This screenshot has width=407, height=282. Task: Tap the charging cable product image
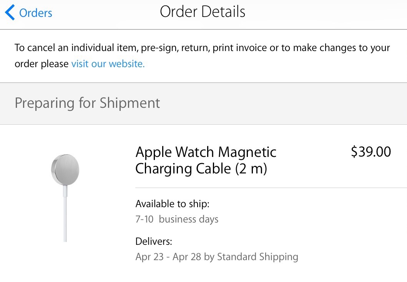(65, 198)
